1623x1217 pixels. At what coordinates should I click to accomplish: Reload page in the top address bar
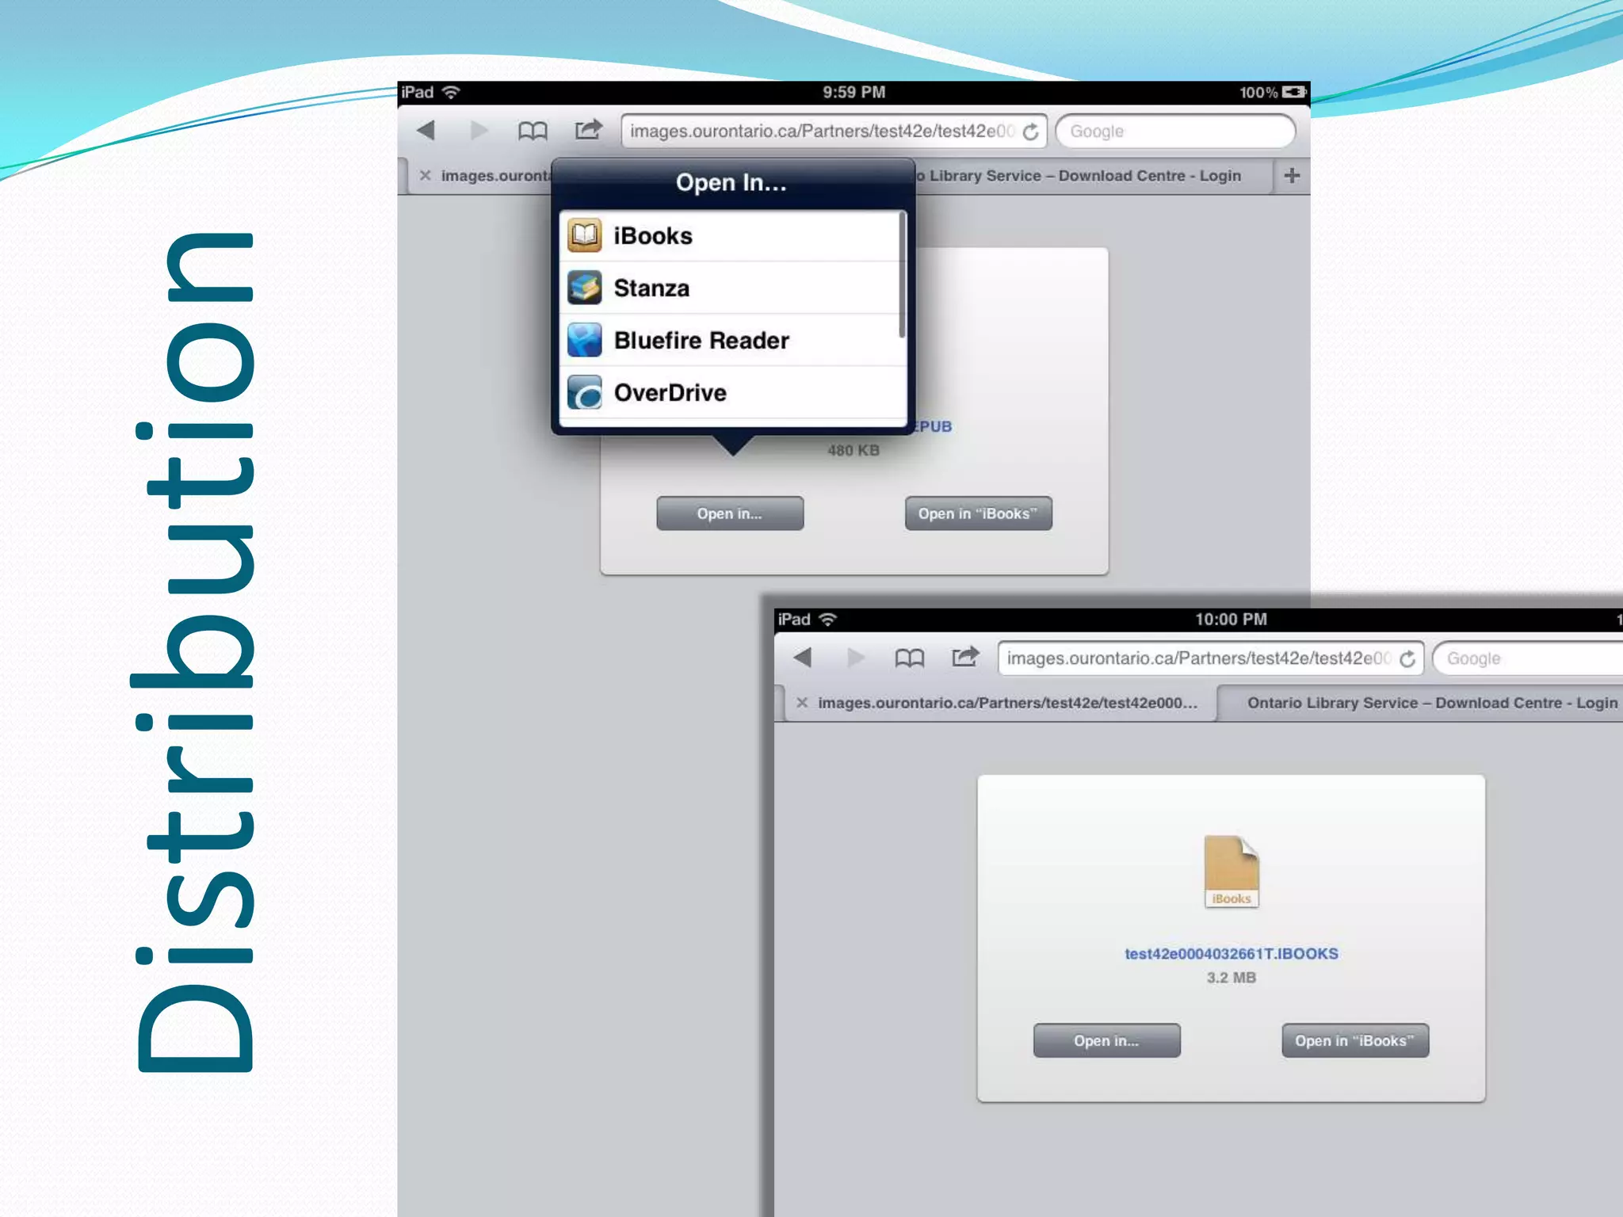point(1030,132)
